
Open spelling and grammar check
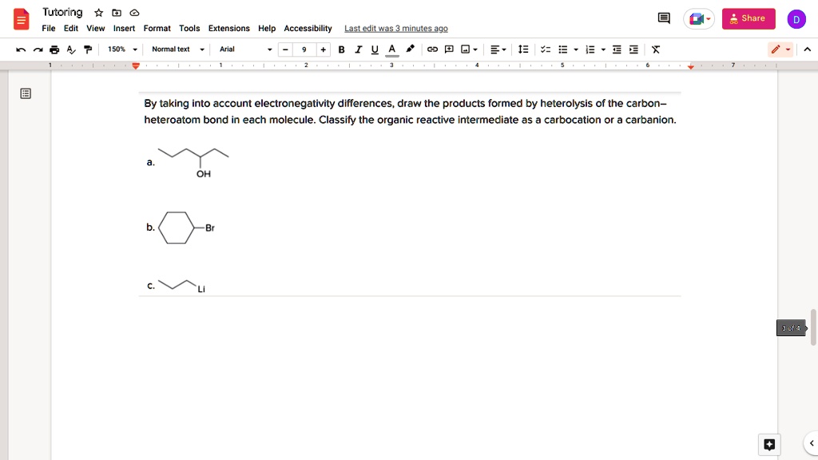pyautogui.click(x=71, y=49)
